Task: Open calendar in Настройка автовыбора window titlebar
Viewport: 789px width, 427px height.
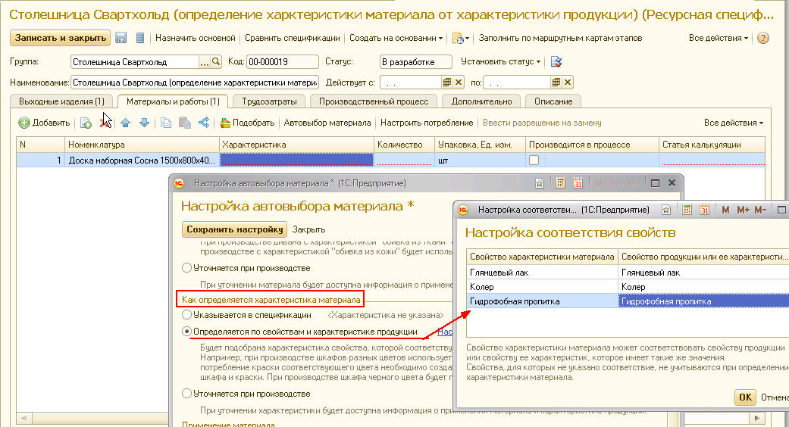Action: click(x=578, y=183)
